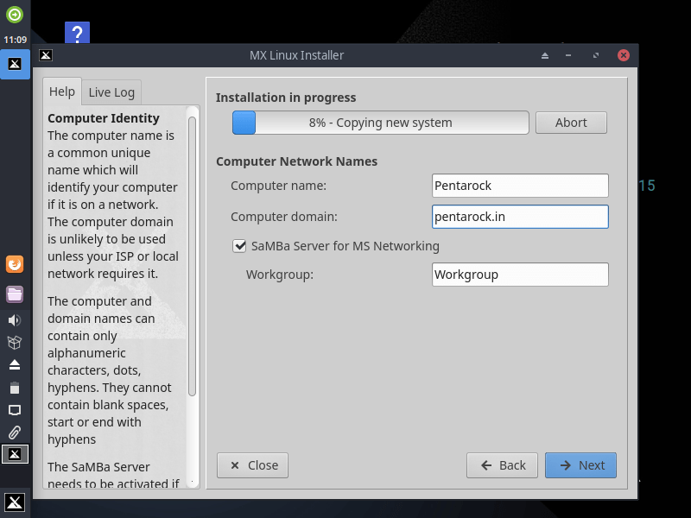Maximize the MX Linux Installer window
This screenshot has height=518, width=691.
tap(596, 55)
